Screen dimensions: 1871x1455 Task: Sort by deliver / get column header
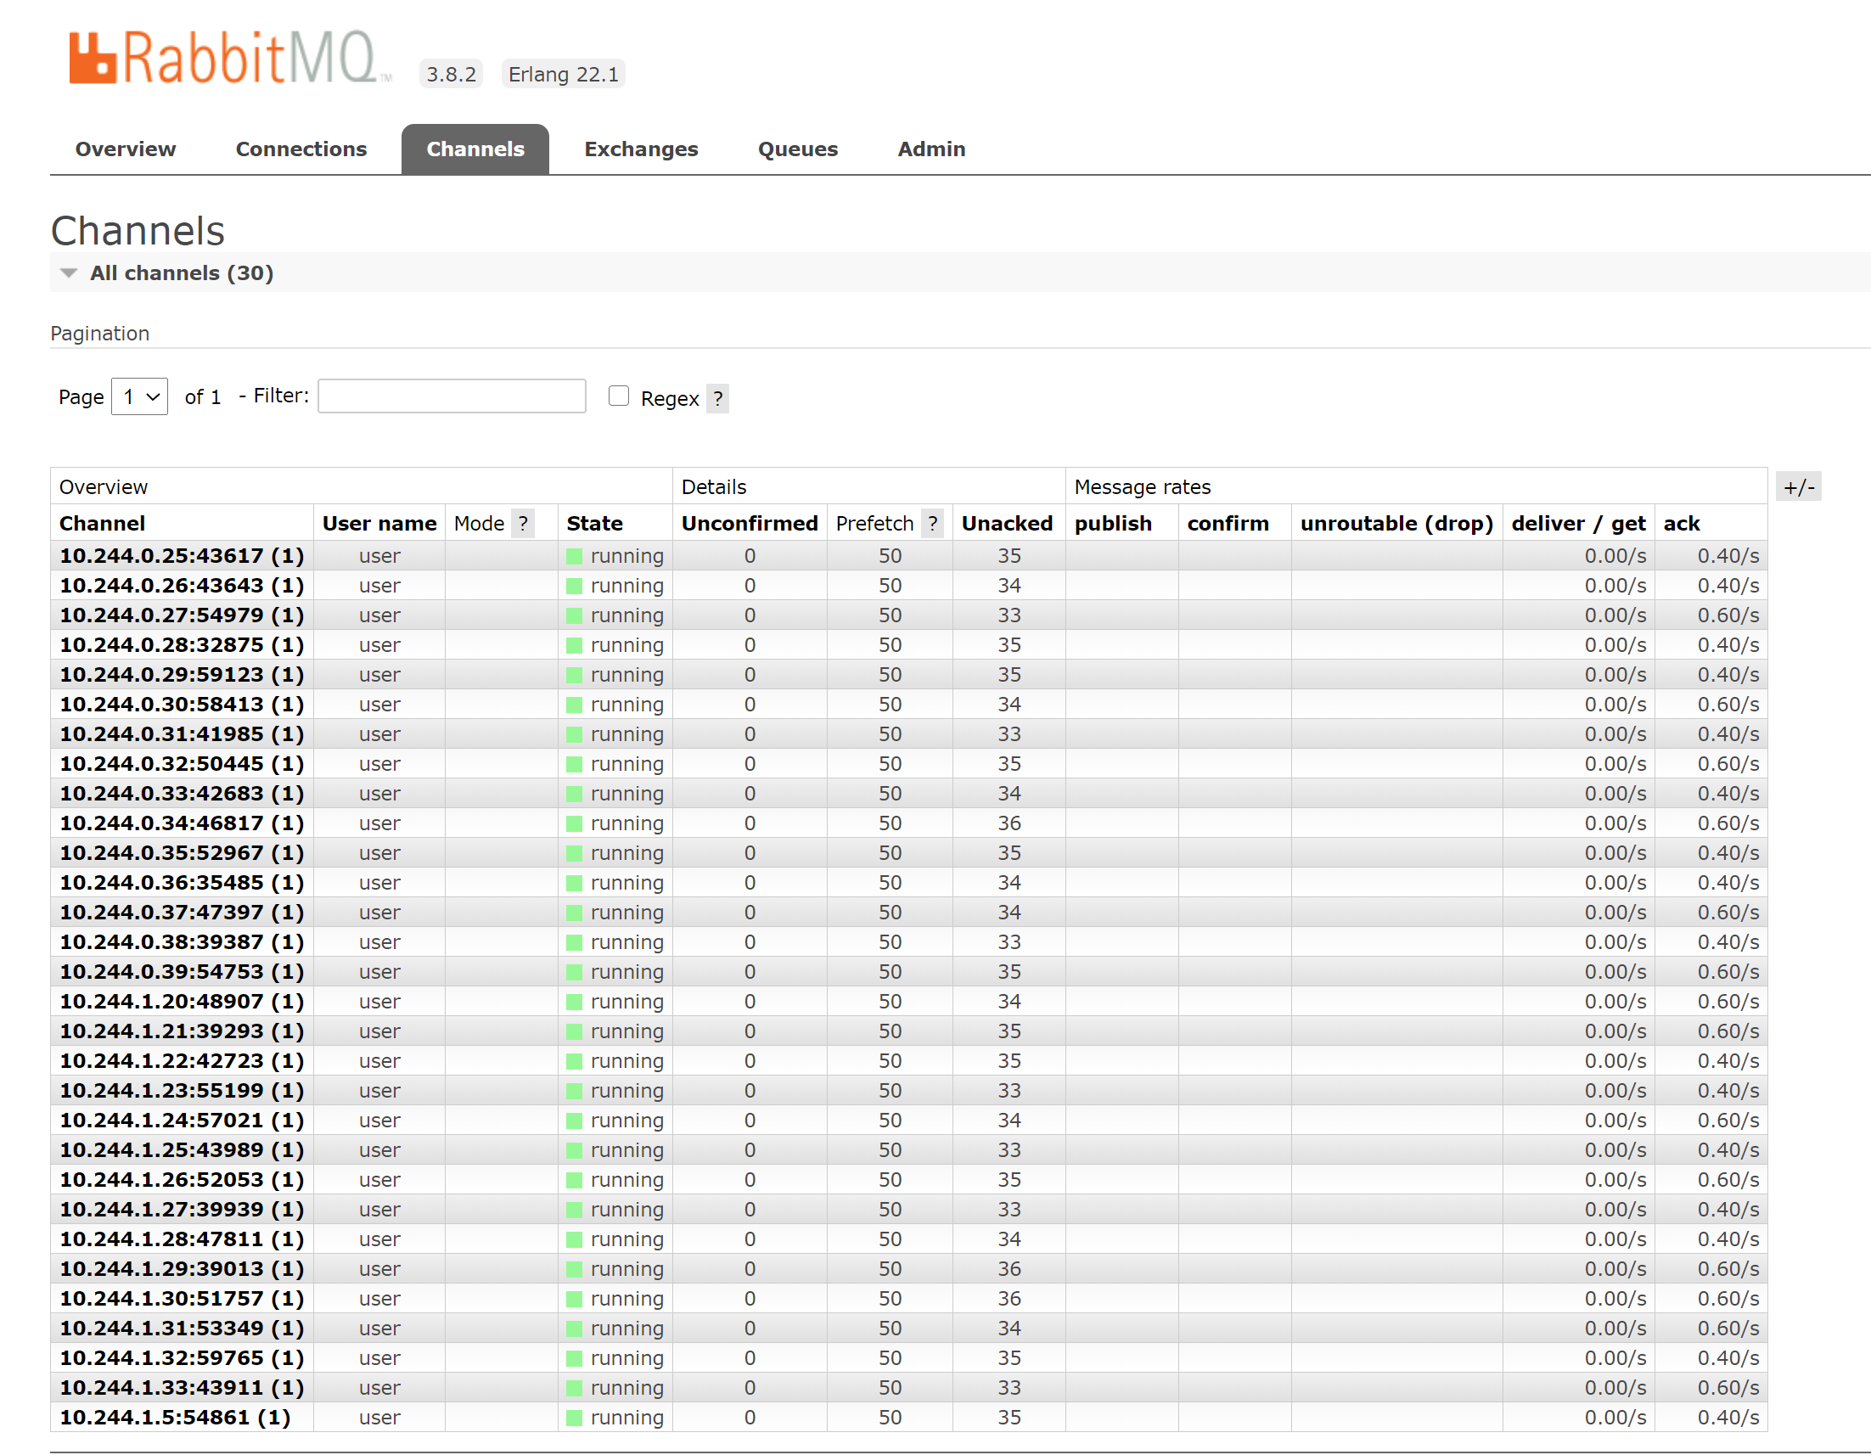pyautogui.click(x=1578, y=524)
